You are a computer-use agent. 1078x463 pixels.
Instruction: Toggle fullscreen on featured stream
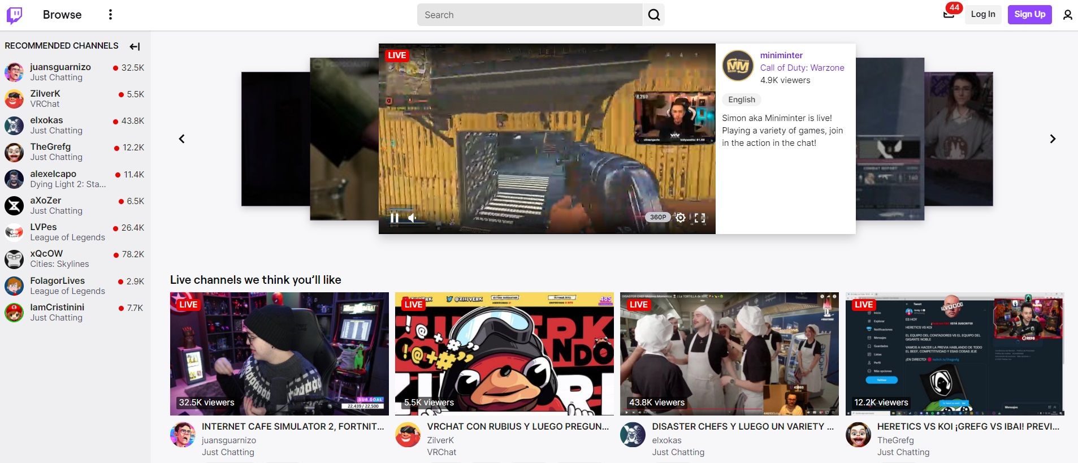coord(700,218)
